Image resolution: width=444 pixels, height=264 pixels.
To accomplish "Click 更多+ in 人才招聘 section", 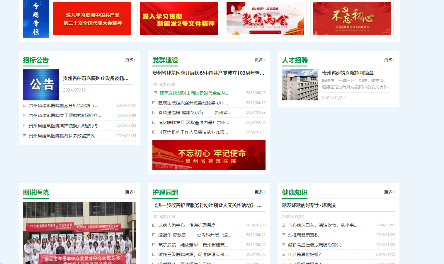I will 389,60.
